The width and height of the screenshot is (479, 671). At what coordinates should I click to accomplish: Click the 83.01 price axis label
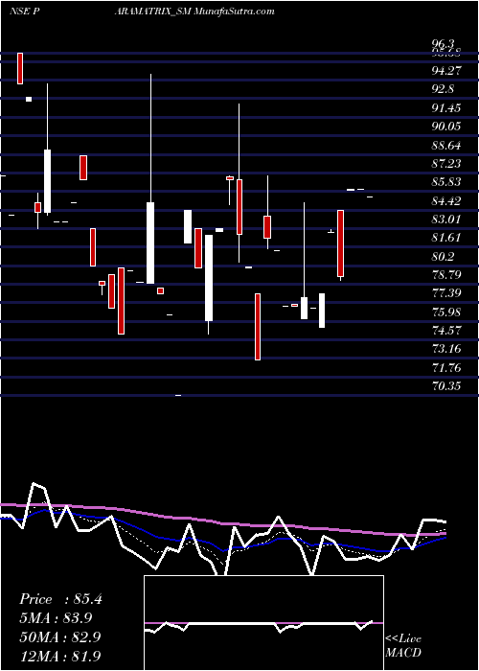pos(446,220)
